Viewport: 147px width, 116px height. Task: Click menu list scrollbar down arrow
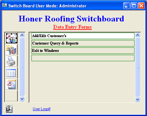click(137, 100)
